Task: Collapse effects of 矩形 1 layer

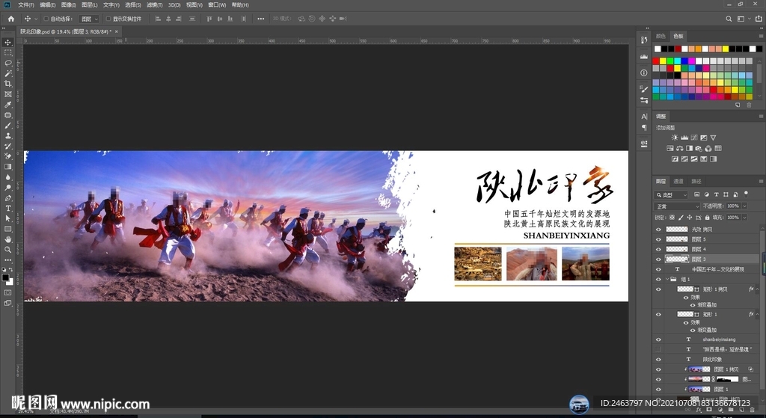Action: tap(757, 314)
